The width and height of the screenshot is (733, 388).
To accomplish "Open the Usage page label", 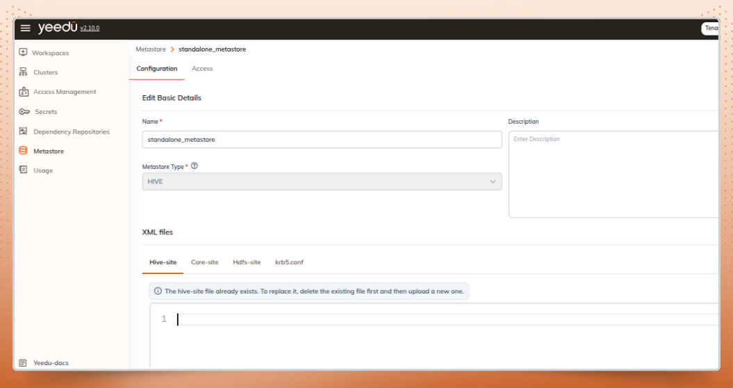I will coord(43,170).
